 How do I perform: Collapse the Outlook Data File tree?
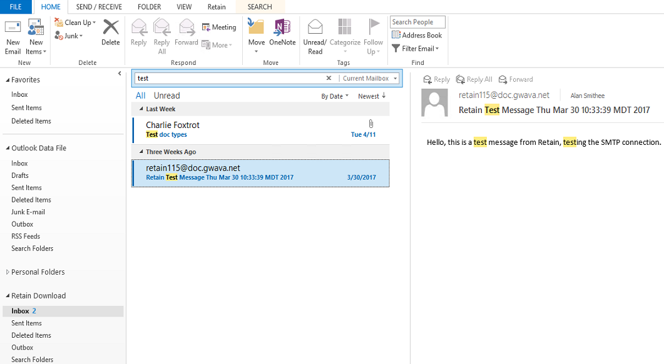pyautogui.click(x=8, y=148)
